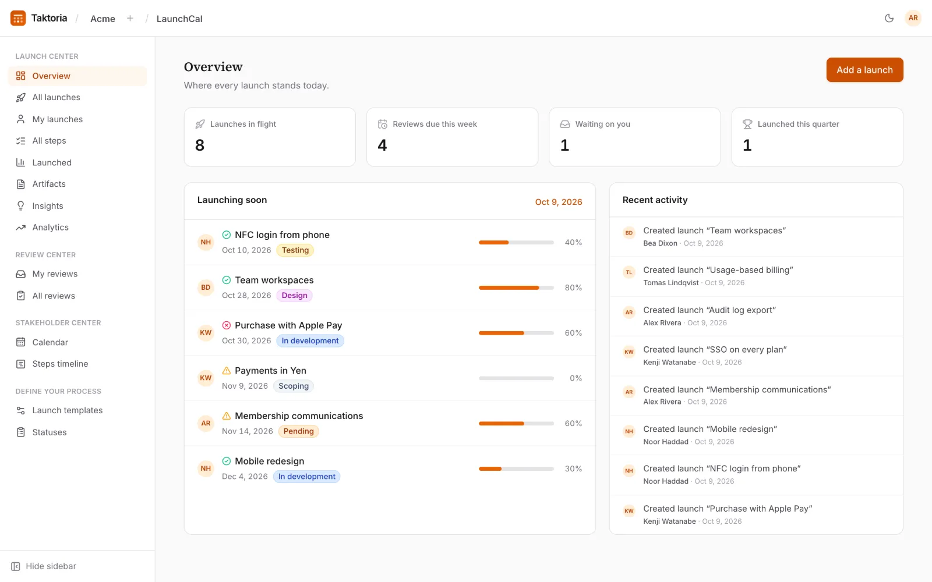Open Calendar icon in sidebar
The width and height of the screenshot is (932, 582).
(21, 342)
